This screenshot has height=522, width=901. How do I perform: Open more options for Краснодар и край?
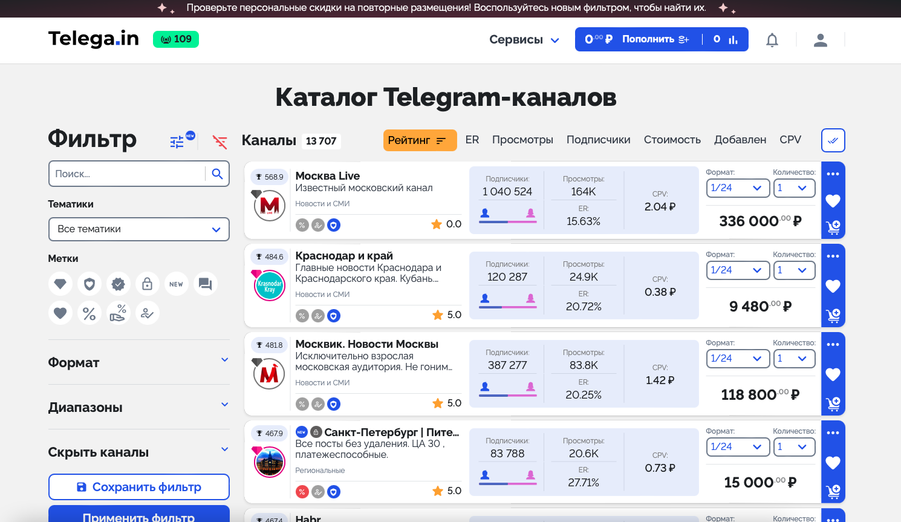(x=833, y=256)
